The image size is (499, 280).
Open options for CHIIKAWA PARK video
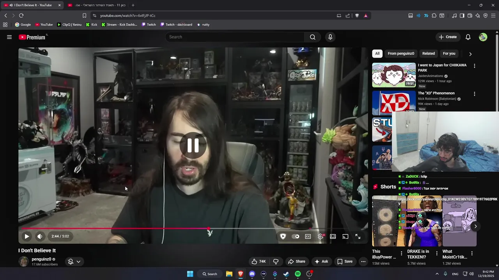[x=474, y=66]
